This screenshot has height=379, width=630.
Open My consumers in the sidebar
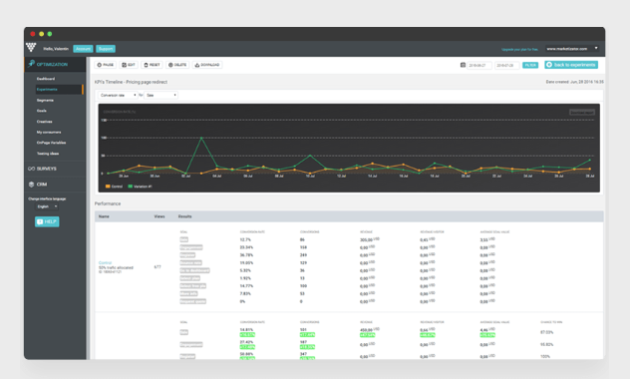[x=49, y=132]
